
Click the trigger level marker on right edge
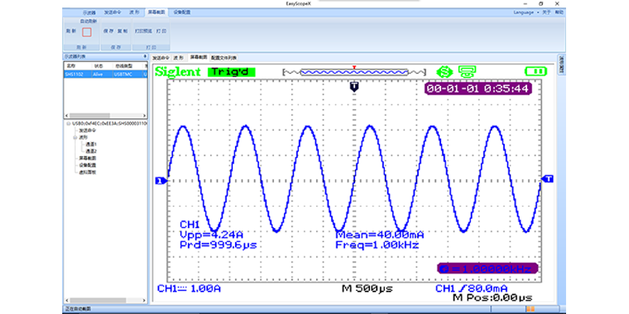[x=547, y=179]
